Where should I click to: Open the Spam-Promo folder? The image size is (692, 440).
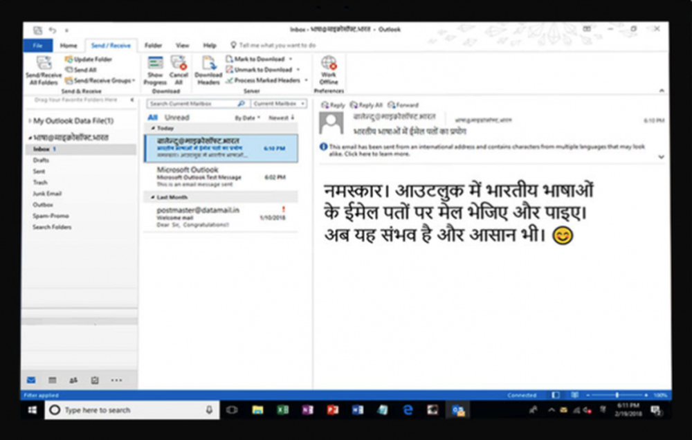[51, 216]
